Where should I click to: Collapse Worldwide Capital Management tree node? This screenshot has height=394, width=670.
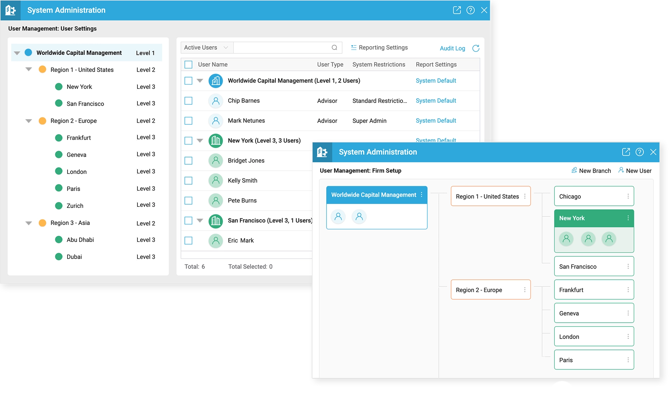[17, 53]
